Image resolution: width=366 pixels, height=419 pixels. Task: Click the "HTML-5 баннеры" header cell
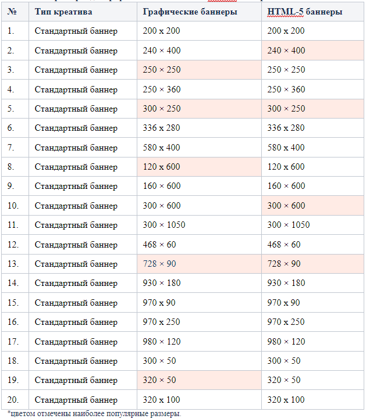[313, 12]
